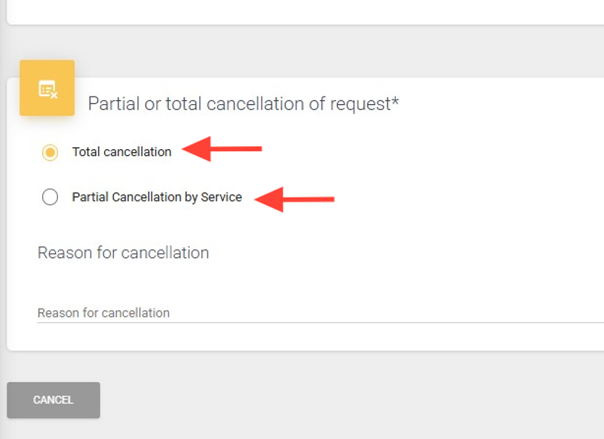Click the word "Service" in the partial option
The height and width of the screenshot is (439, 604).
[x=222, y=198]
